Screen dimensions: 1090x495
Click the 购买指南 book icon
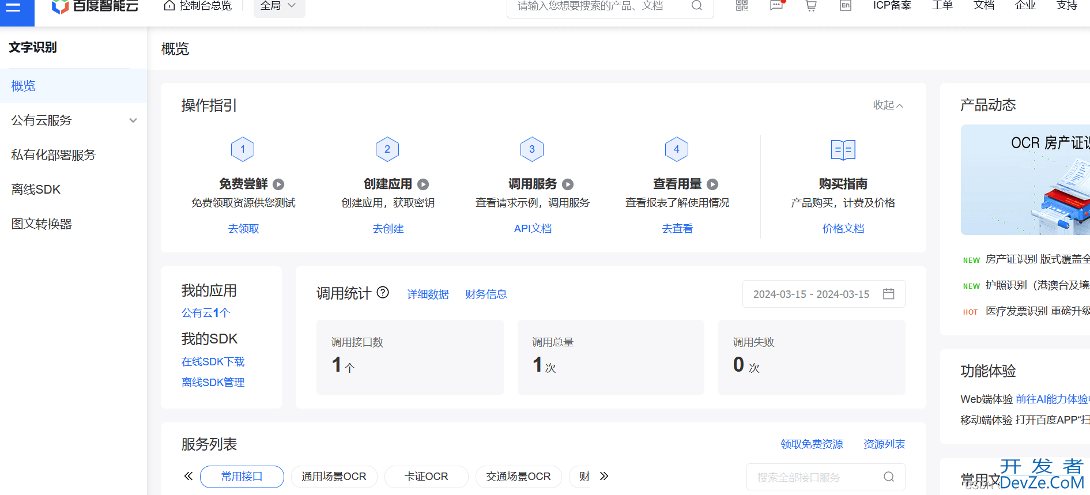843,150
